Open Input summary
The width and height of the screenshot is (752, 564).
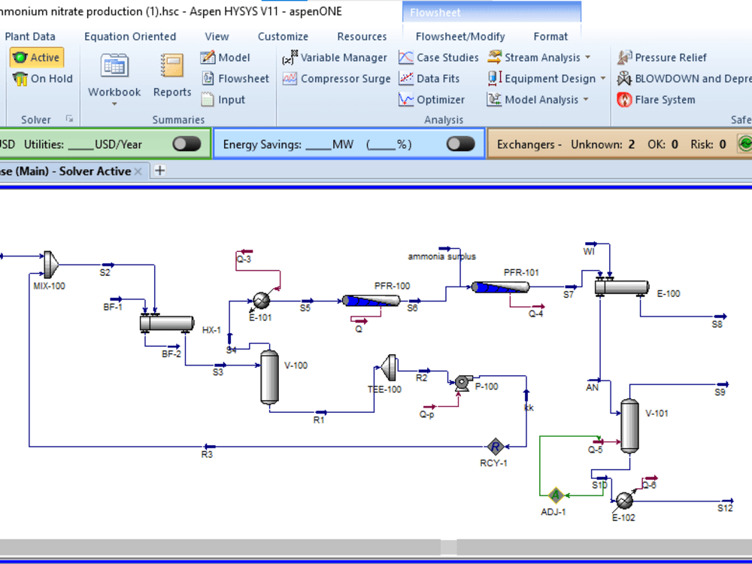pyautogui.click(x=223, y=100)
